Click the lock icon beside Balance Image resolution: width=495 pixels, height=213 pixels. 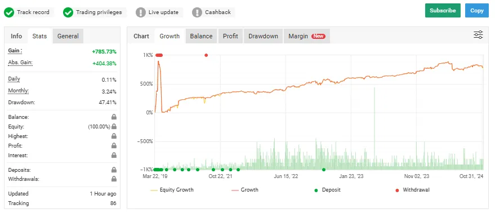[x=114, y=117]
